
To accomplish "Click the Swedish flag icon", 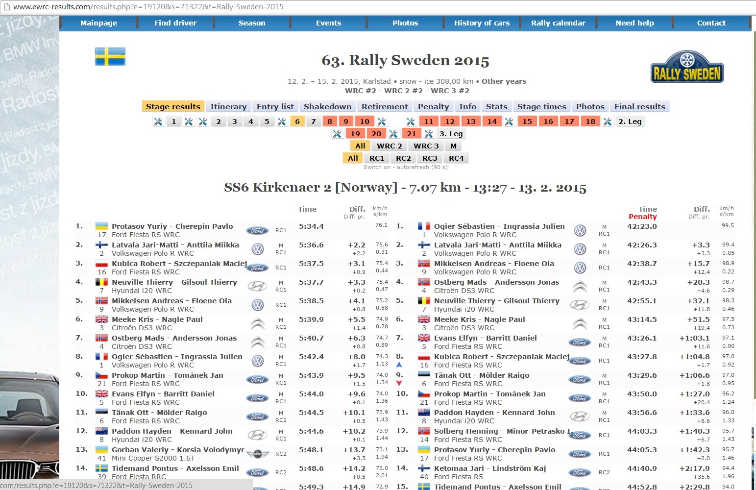I will [x=110, y=57].
